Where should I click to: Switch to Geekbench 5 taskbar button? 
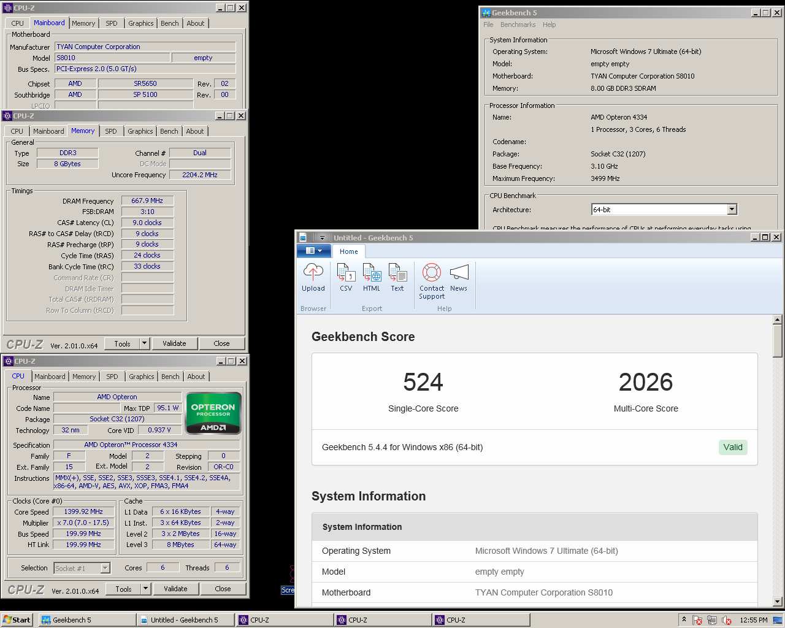point(87,620)
